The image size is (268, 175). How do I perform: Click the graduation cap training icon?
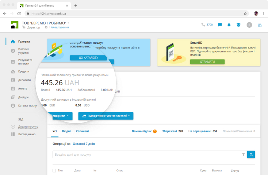click(x=238, y=25)
